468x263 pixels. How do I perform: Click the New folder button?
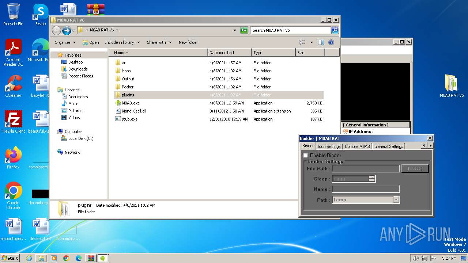(188, 42)
